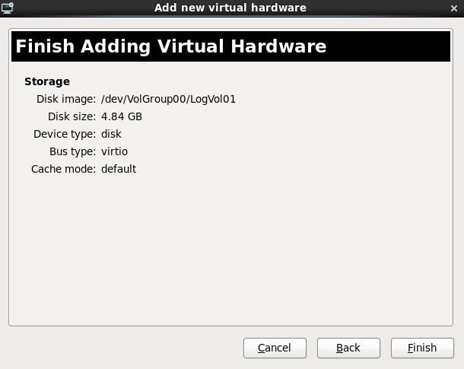This screenshot has width=464, height=369.
Task: Click blank dialog space left of Cancel button
Action: [122, 348]
